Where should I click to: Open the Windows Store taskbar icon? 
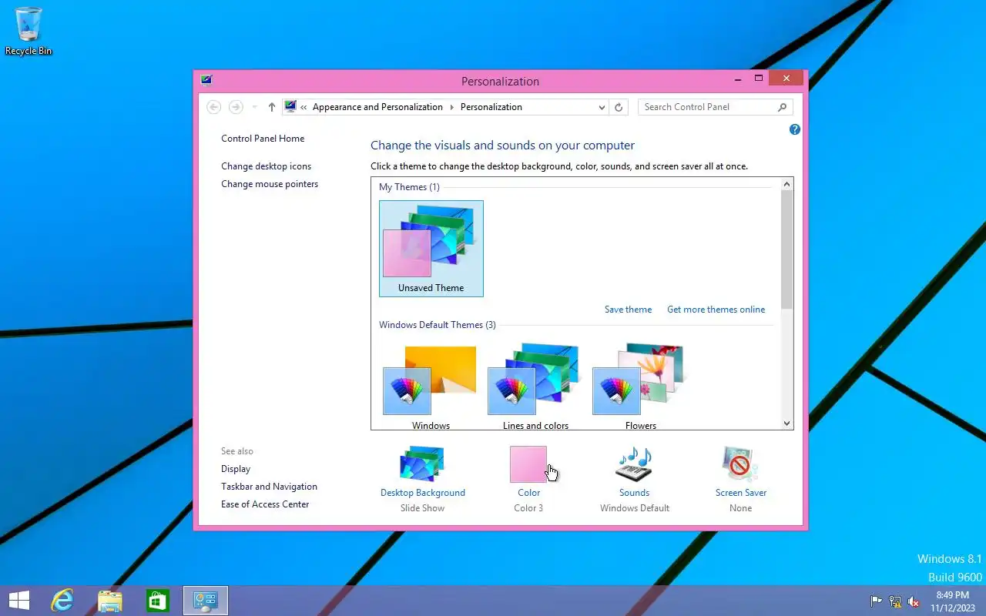click(x=157, y=601)
